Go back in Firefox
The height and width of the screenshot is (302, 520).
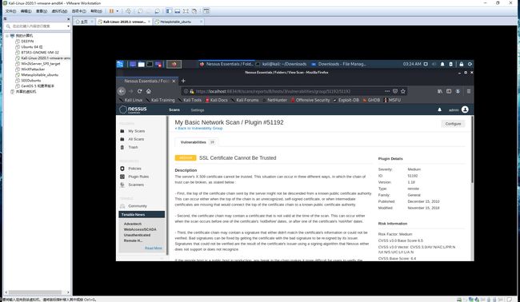click(122, 91)
